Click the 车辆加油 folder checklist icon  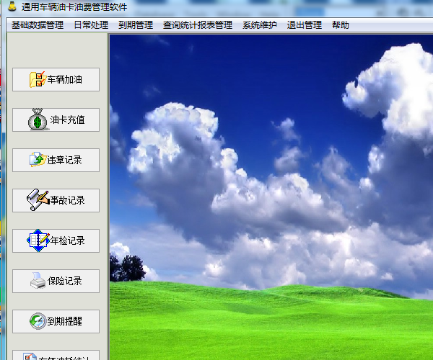(x=38, y=80)
